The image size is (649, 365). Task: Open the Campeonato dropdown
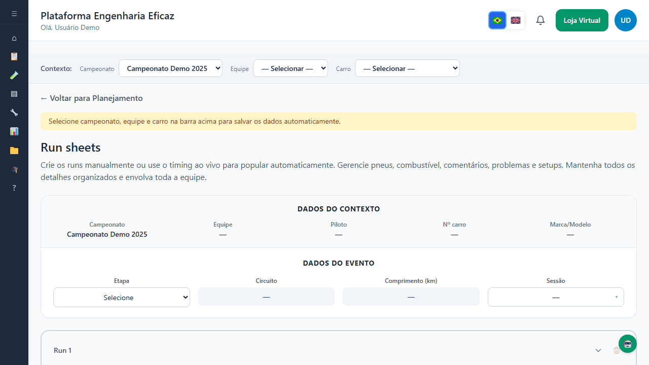(170, 68)
